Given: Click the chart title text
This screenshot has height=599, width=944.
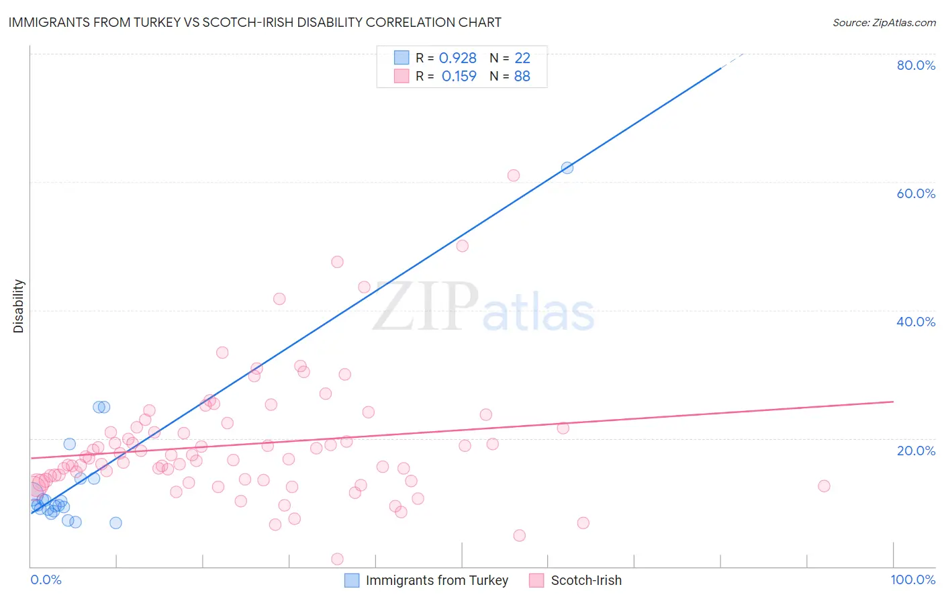Looking at the screenshot, I should pos(254,22).
